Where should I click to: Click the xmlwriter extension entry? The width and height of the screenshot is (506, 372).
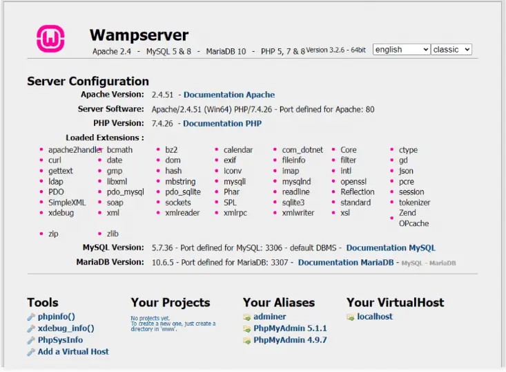[298, 213]
